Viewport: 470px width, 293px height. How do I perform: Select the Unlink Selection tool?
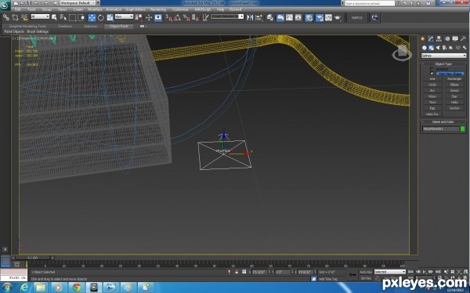15,18
